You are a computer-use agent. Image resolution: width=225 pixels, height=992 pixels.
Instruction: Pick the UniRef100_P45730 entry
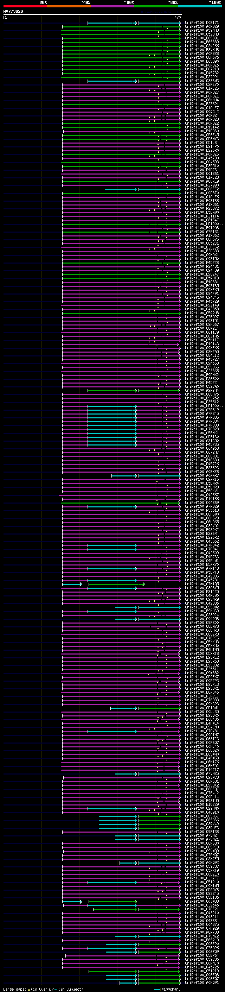tap(201, 159)
